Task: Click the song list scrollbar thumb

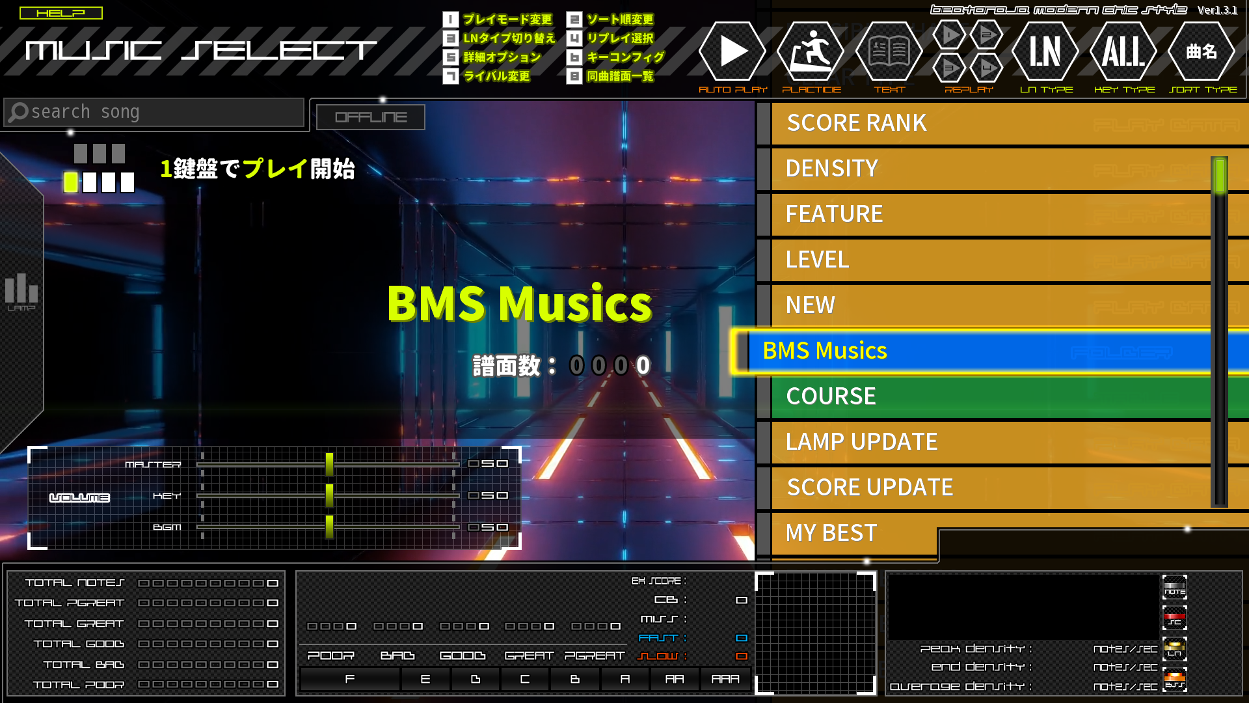Action: point(1220,175)
